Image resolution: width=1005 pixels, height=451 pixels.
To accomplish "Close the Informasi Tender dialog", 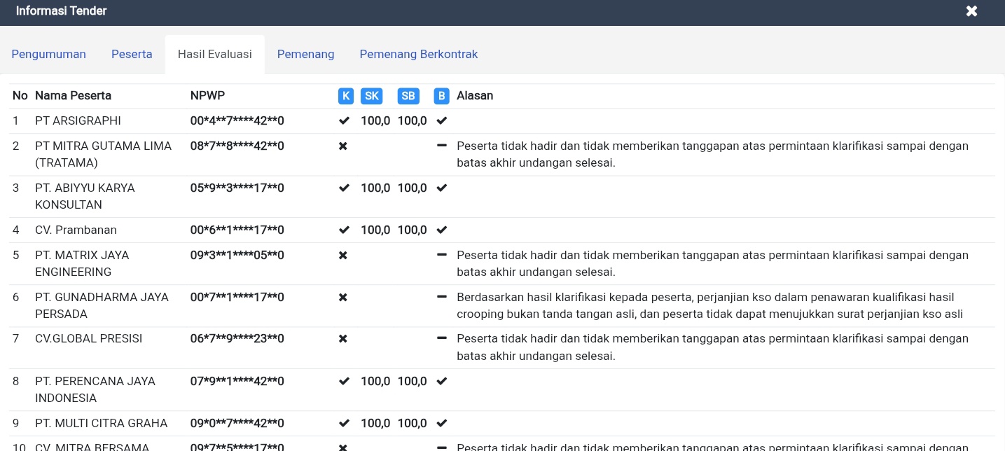I will 971,11.
